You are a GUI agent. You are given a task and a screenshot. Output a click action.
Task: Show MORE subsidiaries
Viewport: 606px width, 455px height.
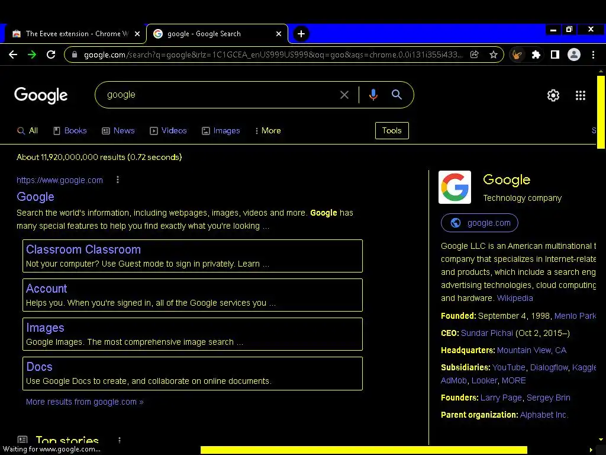(x=514, y=381)
